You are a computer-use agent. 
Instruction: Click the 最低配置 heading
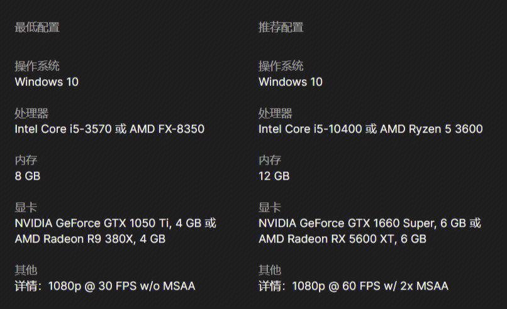[37, 28]
